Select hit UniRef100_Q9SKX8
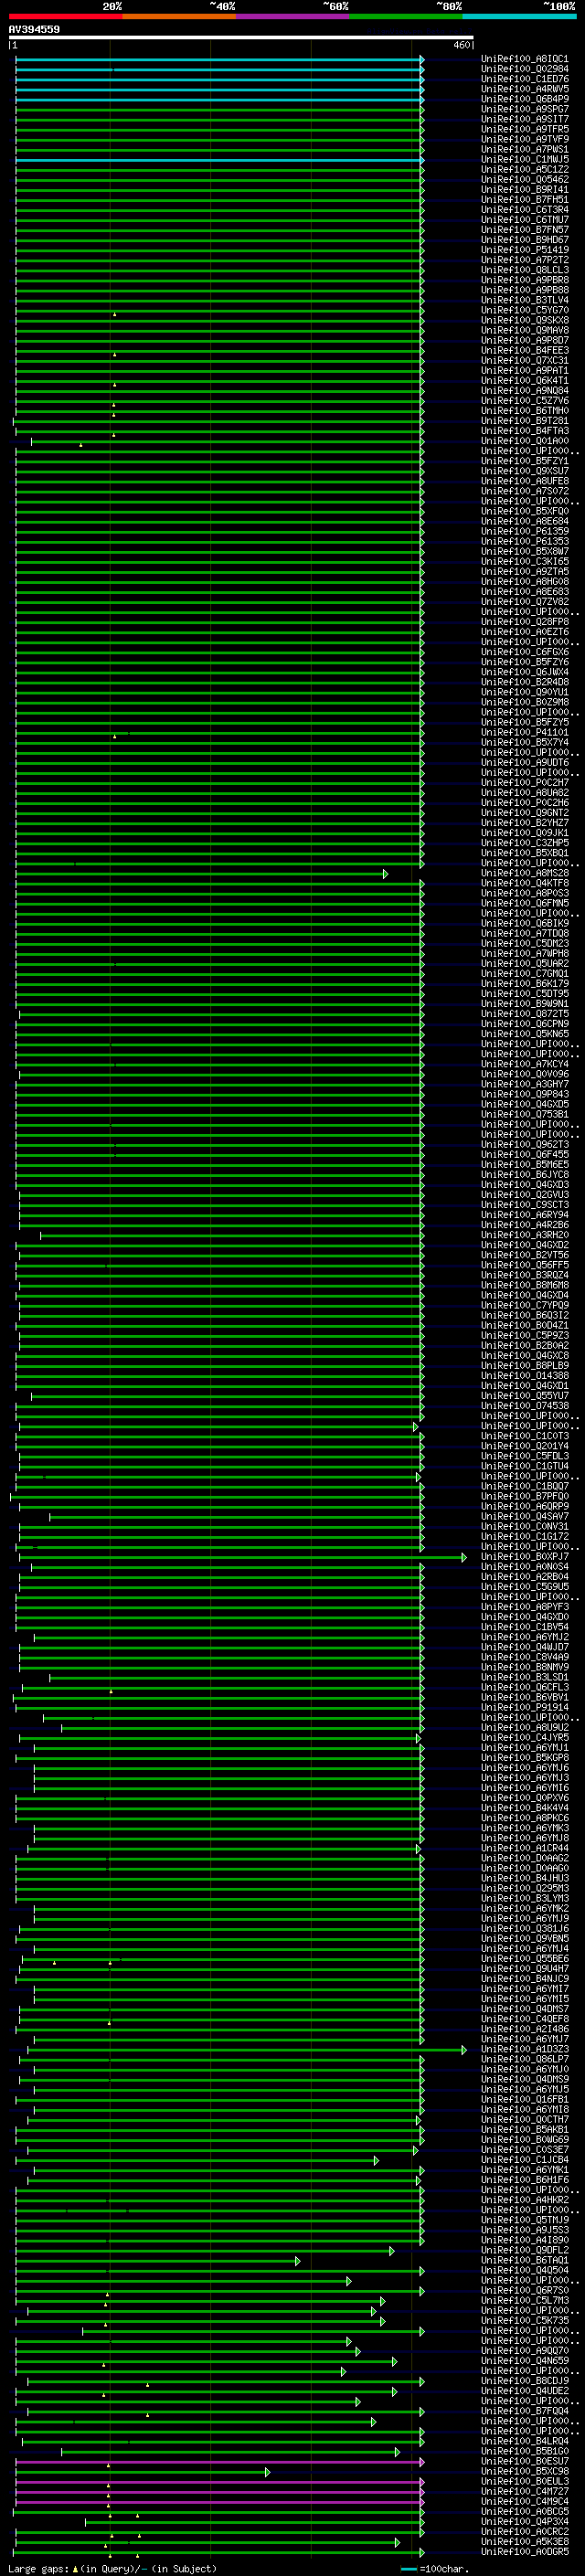The height and width of the screenshot is (2576, 585). [525, 320]
